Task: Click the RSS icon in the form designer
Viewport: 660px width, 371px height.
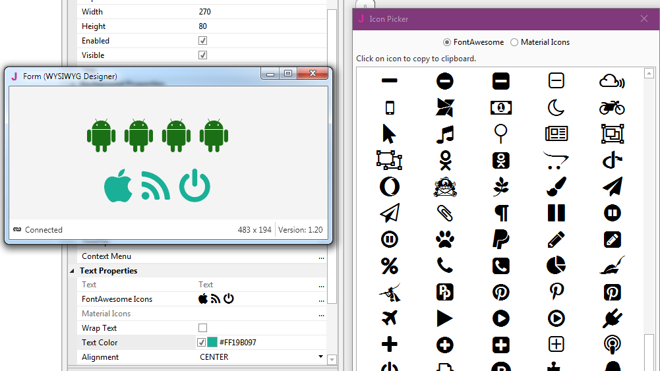Action: pyautogui.click(x=156, y=186)
